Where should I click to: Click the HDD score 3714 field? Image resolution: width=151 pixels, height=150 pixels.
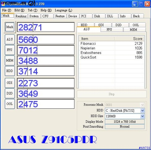[x=46, y=71]
